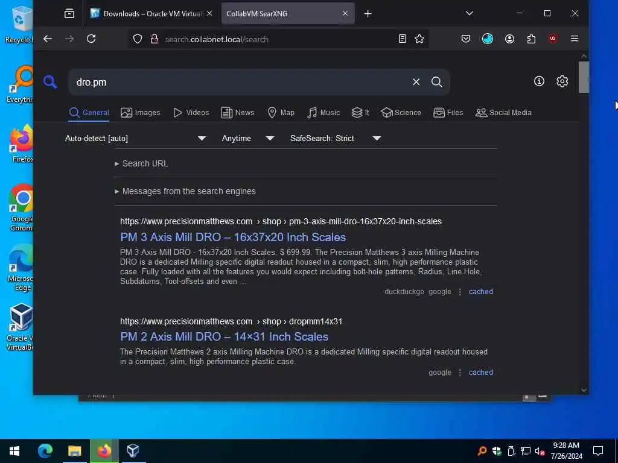
Task: Toggle reader view icon in address bar
Action: pos(403,39)
